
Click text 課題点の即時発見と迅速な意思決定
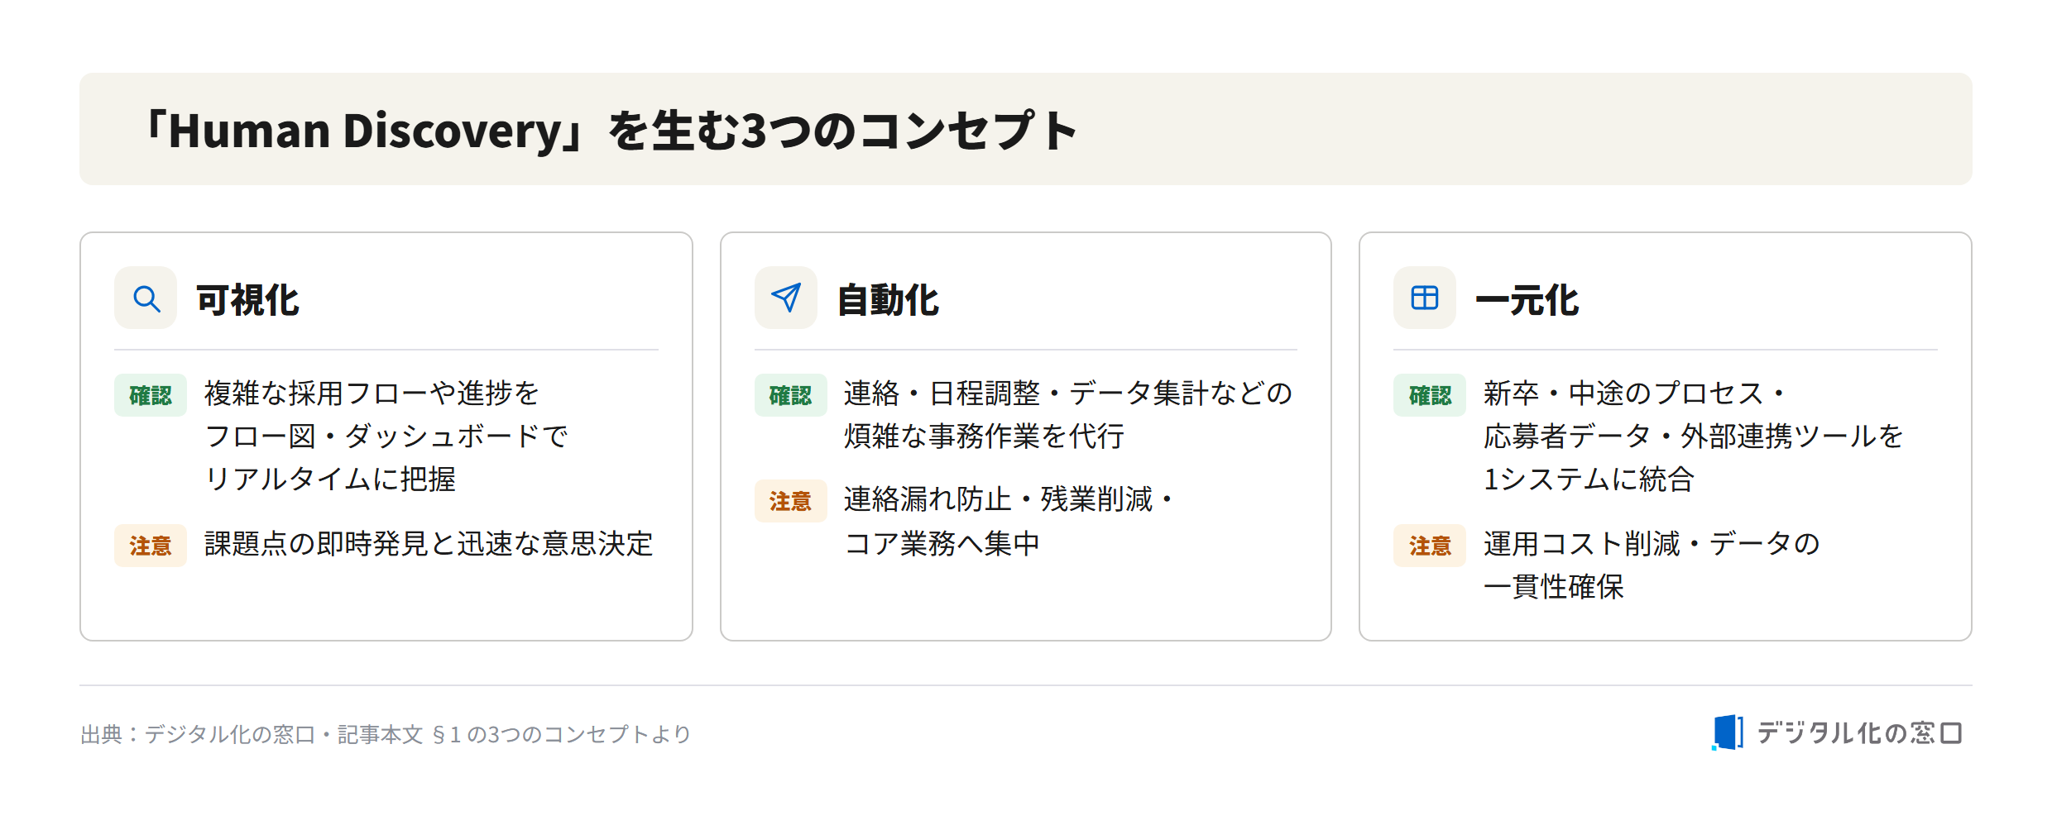coord(429,544)
